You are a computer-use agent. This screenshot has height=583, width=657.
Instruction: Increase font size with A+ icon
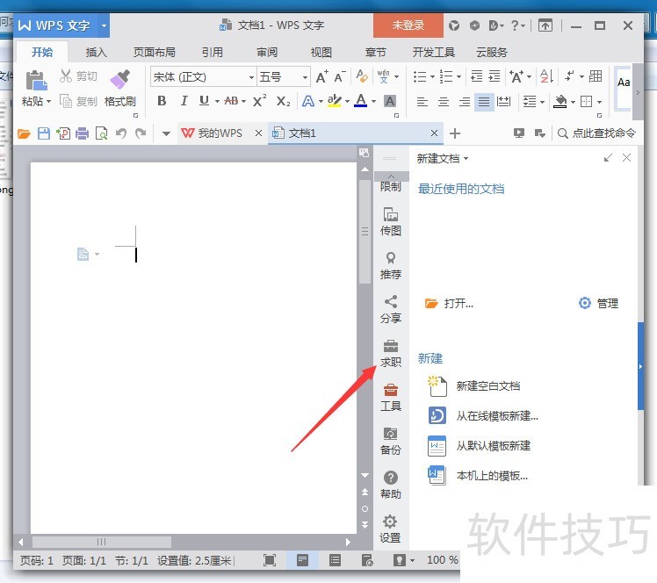click(321, 76)
